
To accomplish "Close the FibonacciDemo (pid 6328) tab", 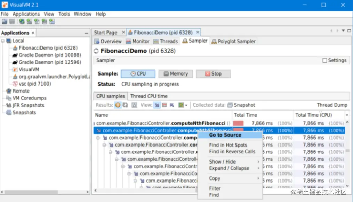I will (198, 32).
